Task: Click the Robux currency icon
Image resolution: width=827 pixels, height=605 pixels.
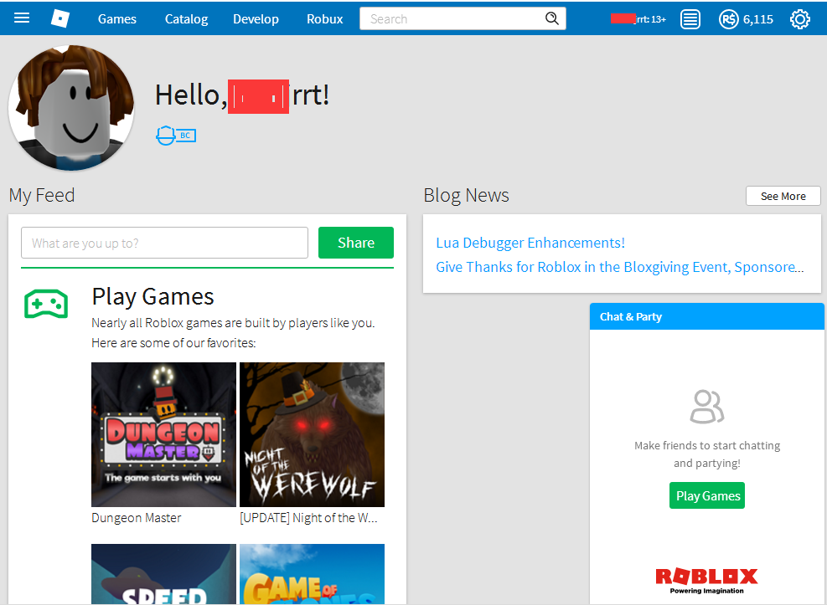Action: [728, 19]
